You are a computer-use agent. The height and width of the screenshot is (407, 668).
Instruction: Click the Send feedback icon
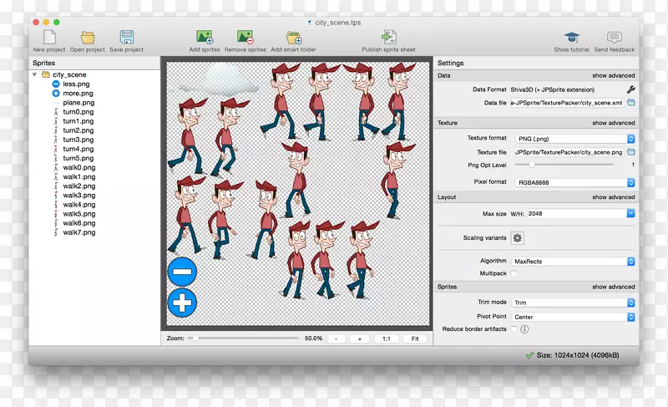point(614,38)
